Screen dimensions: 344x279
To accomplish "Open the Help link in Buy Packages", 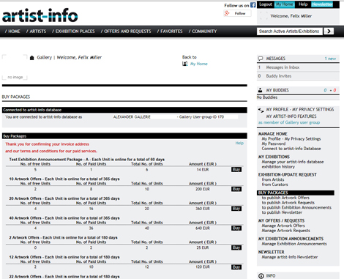I will coord(239,143).
